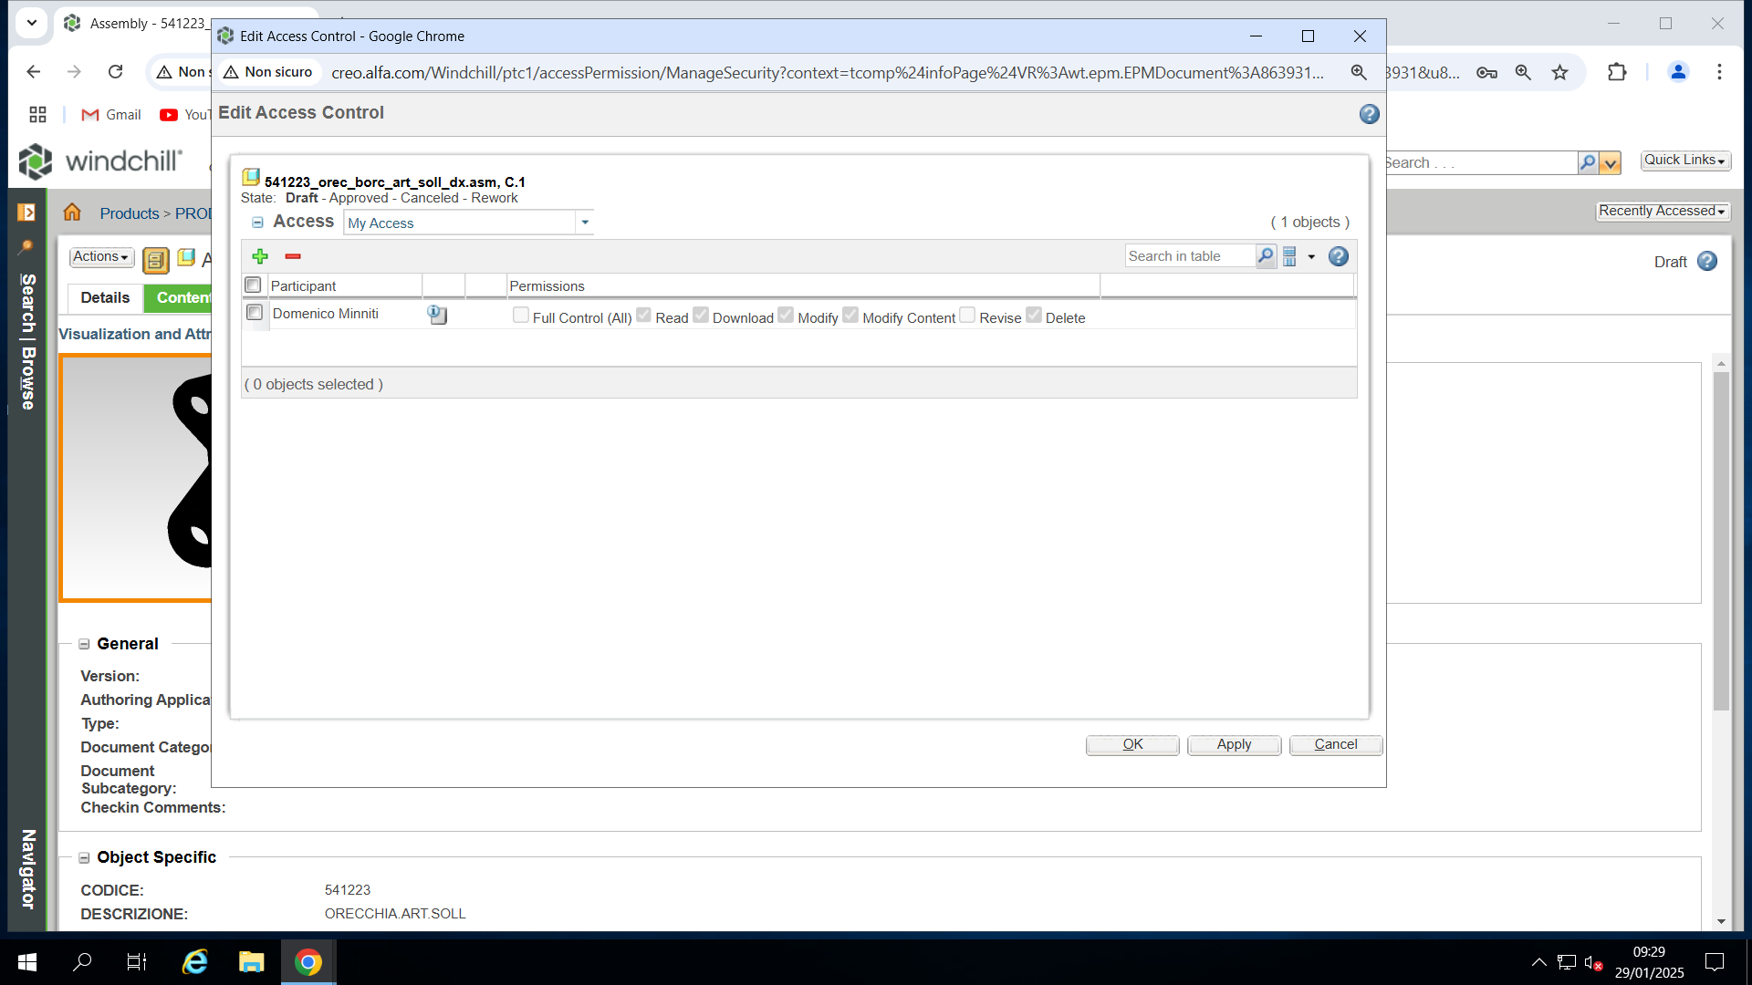This screenshot has height=985, width=1752.
Task: Collapse the Access section
Action: (257, 223)
